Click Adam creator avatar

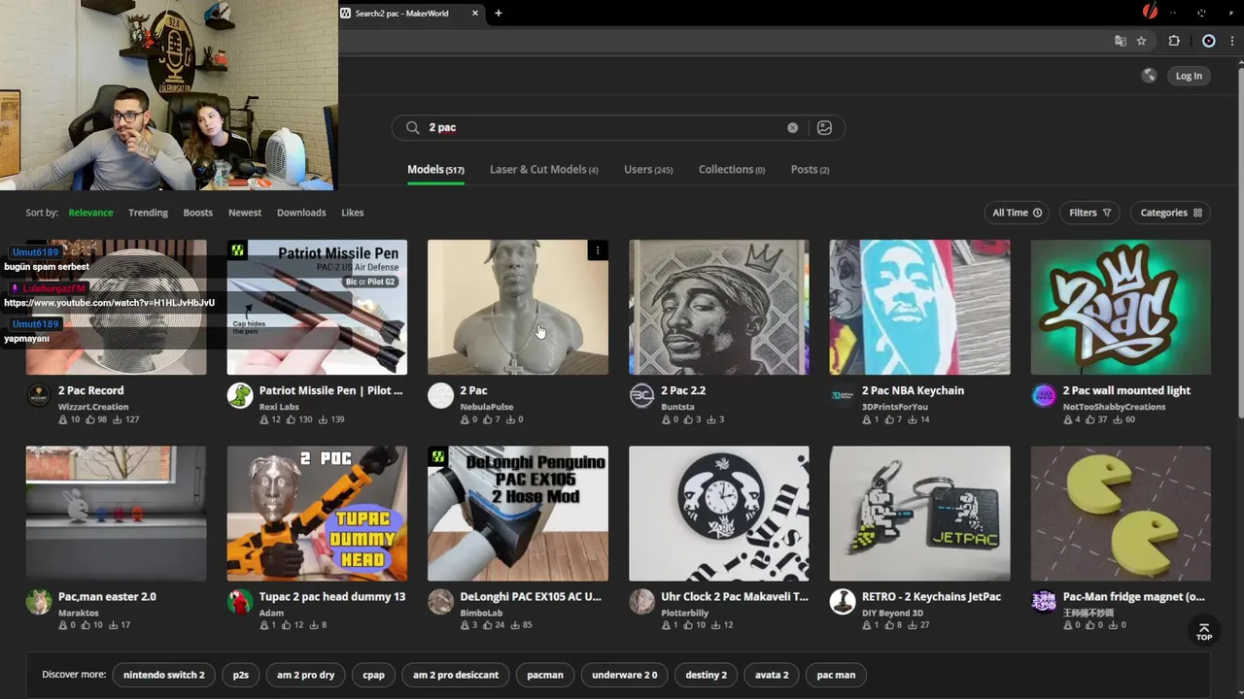point(239,602)
